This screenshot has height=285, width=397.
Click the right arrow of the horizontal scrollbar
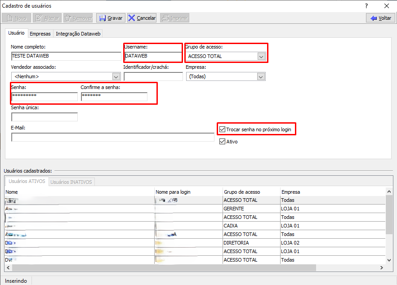pyautogui.click(x=382, y=267)
